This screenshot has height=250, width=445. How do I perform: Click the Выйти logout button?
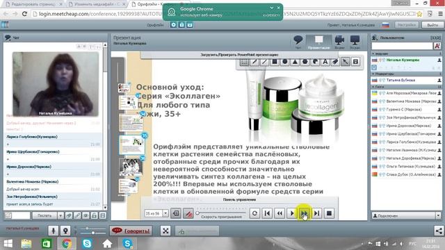pyautogui.click(x=432, y=25)
